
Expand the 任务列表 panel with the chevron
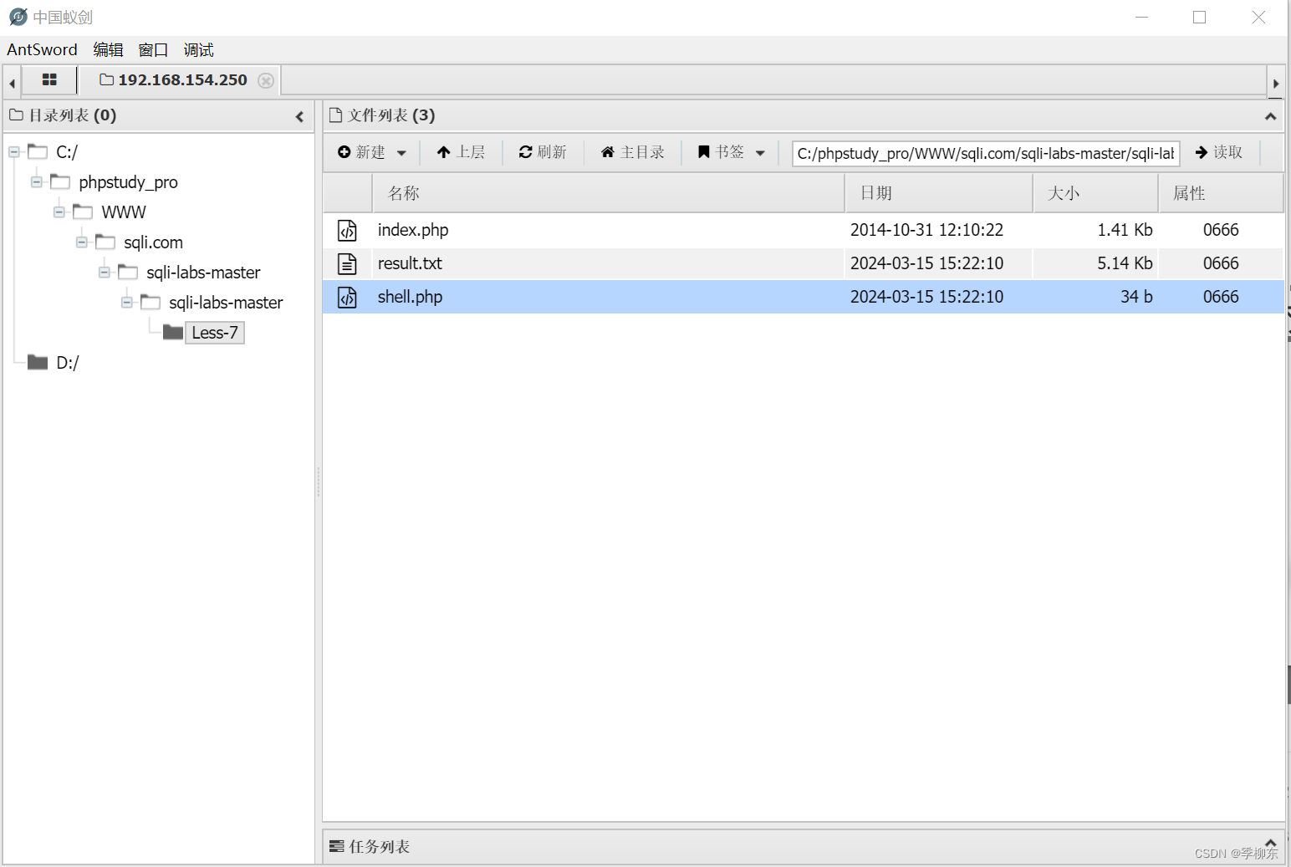click(x=1270, y=843)
